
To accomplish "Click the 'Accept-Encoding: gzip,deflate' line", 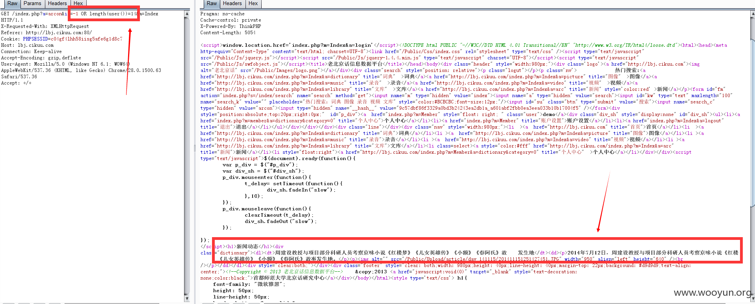I will click(41, 58).
